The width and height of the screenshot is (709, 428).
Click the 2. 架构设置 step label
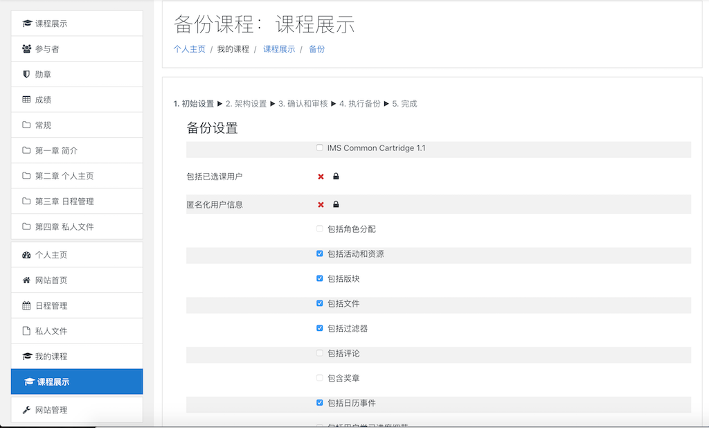(246, 104)
